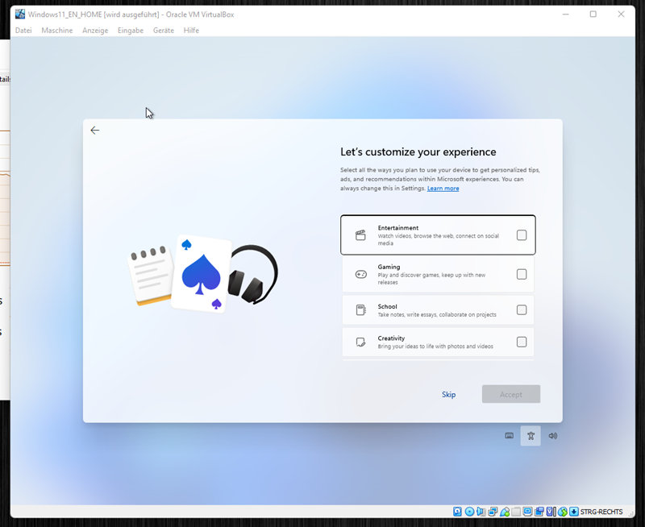Click the recording screens status icon
645x527 pixels.
tap(539, 512)
